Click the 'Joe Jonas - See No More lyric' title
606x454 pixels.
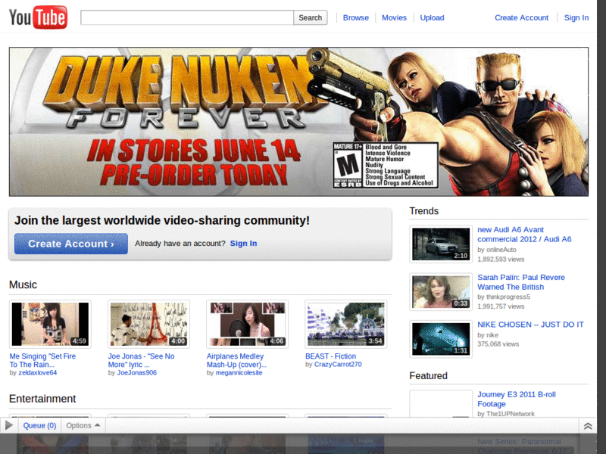point(141,360)
